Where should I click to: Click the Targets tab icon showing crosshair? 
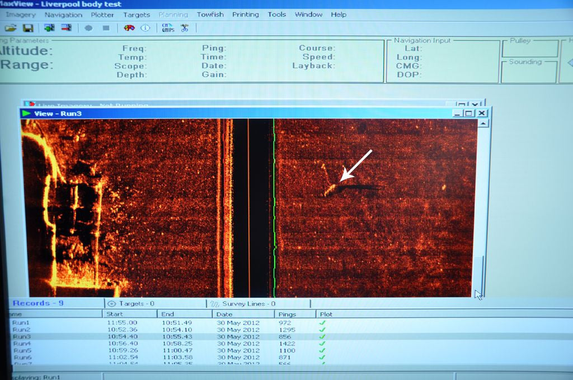tap(112, 303)
